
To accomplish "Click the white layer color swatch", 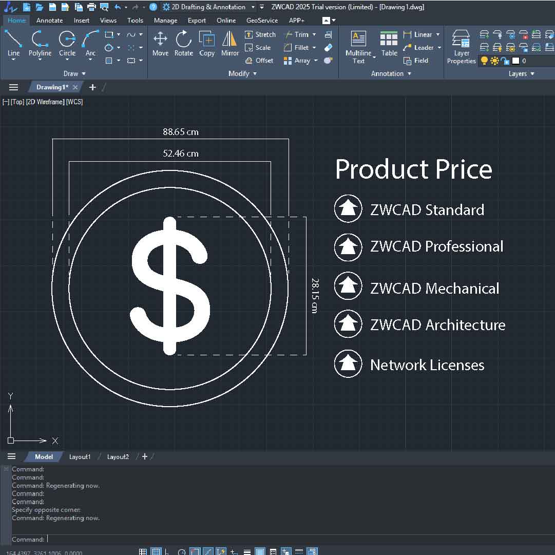I will [x=515, y=61].
